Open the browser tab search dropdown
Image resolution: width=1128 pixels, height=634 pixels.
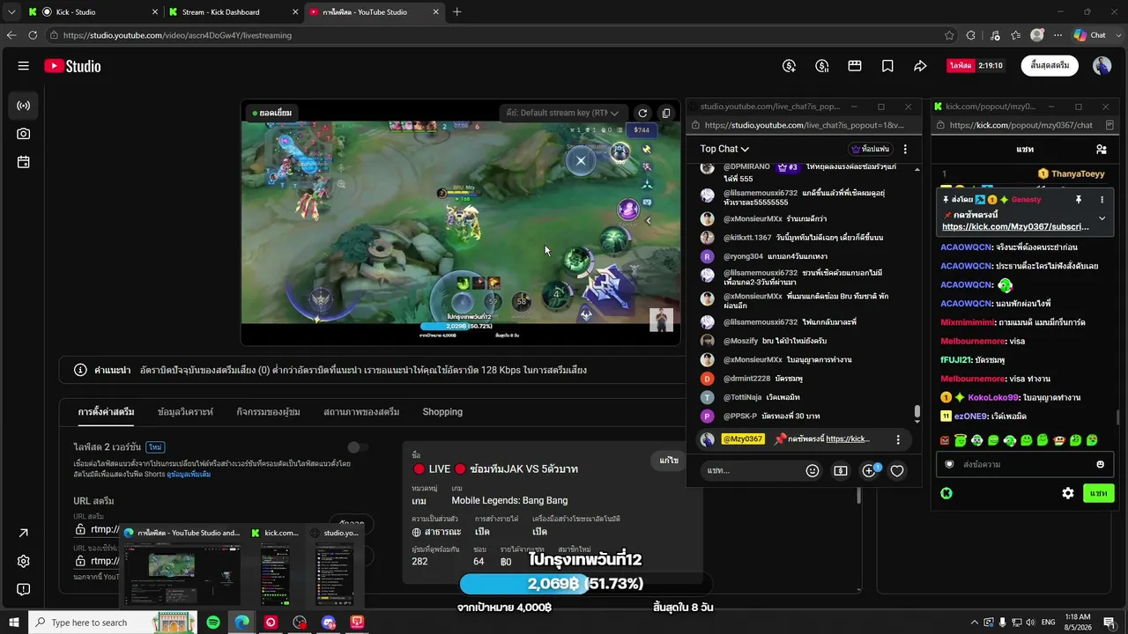[11, 12]
